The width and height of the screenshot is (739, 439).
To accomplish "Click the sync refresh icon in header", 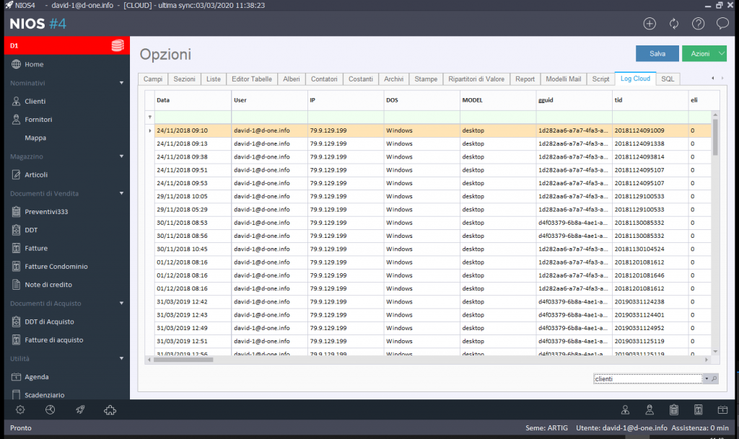I will tap(674, 24).
